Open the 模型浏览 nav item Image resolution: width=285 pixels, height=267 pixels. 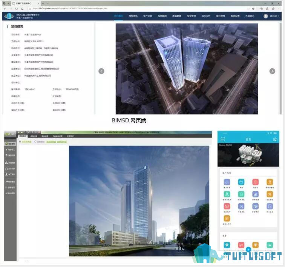pos(133,16)
